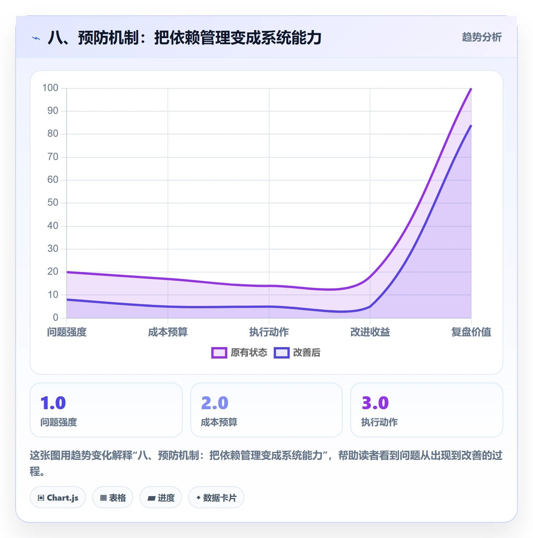Click the 问题强度 x-axis label

67,332
